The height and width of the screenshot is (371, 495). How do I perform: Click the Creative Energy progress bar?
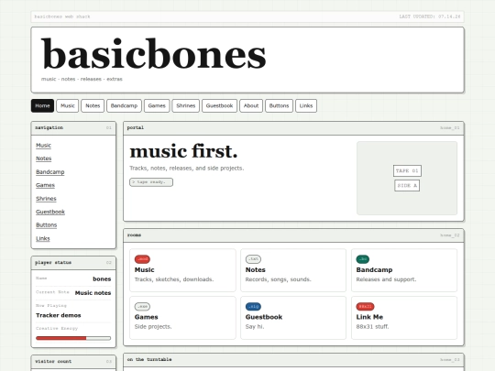[73, 338]
